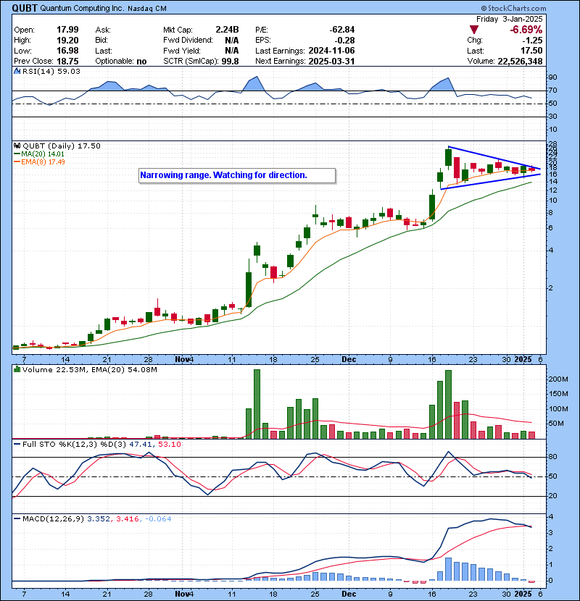
Task: Select the Prev Close value 18.75
Action: (x=67, y=62)
